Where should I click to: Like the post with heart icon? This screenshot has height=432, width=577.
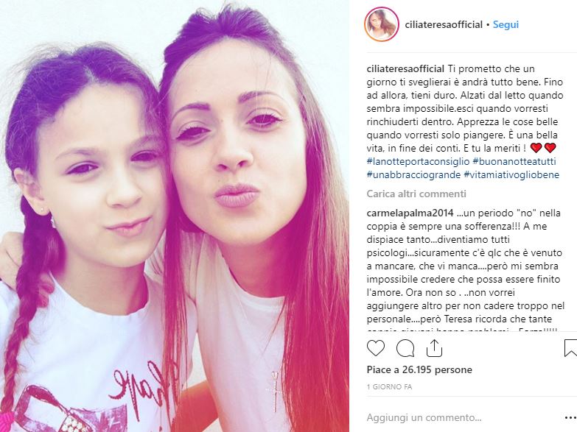(376, 348)
